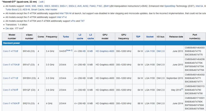
Task: Click the Turbo column header link
Action: point(66,37)
